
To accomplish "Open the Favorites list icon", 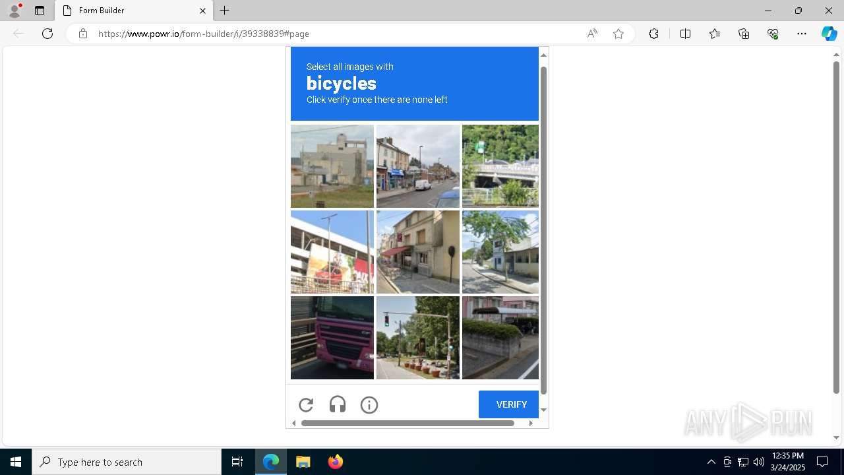I will 715,34.
